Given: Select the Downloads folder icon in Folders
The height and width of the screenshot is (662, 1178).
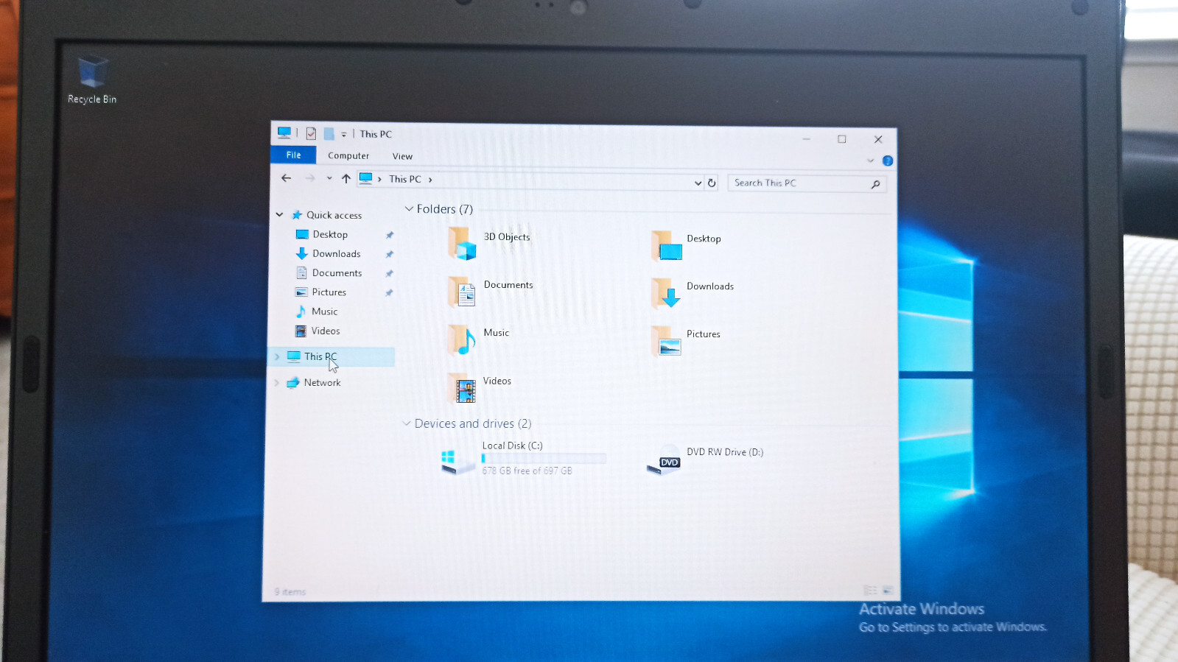Looking at the screenshot, I should point(666,292).
